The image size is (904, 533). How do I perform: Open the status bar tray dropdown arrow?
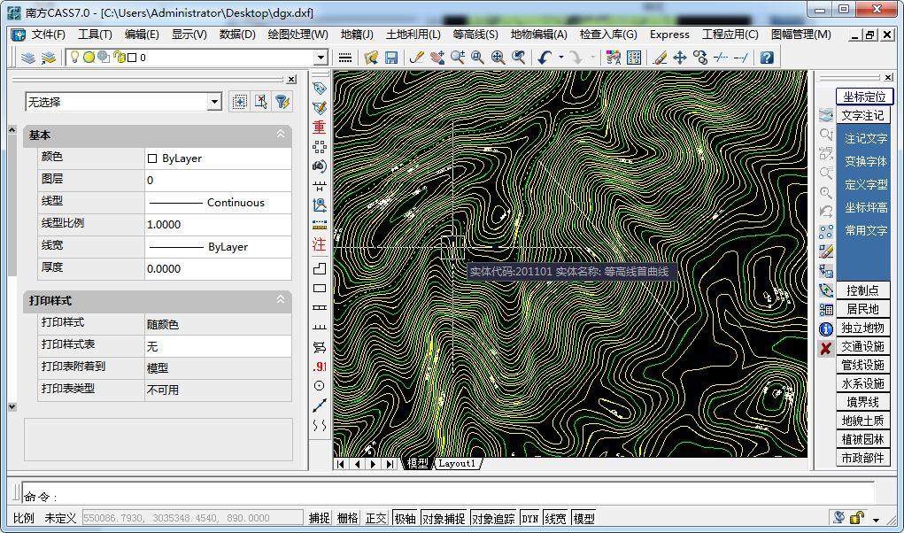[x=876, y=519]
